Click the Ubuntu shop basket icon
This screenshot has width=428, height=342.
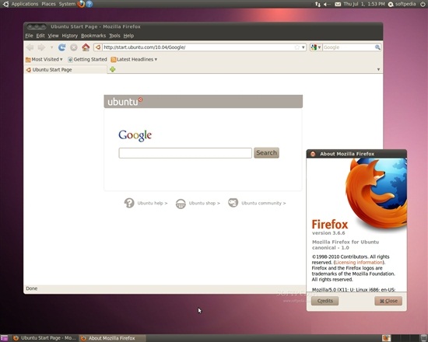pos(181,204)
